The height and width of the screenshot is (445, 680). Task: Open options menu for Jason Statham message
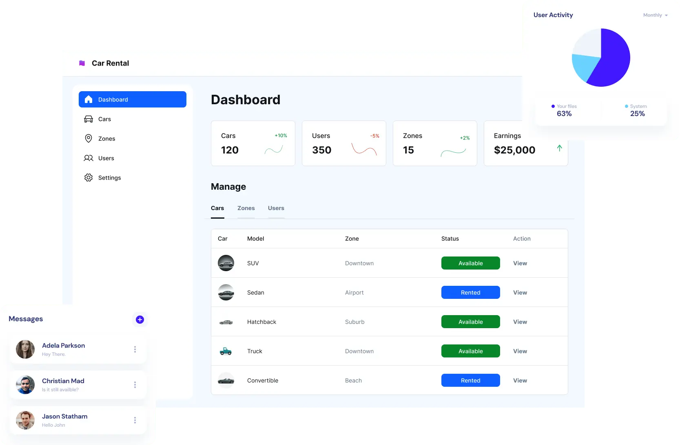(135, 420)
